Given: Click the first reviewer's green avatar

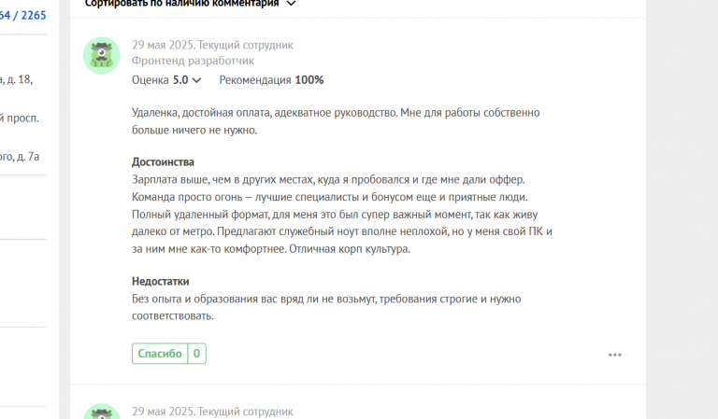Looking at the screenshot, I should (x=102, y=55).
